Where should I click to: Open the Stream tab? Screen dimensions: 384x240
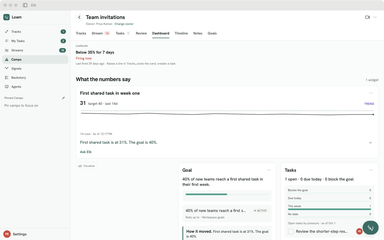tap(101, 33)
